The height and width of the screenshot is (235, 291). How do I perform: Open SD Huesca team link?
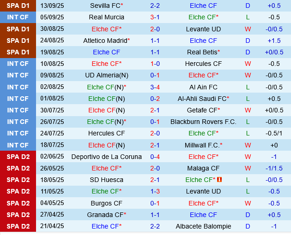click(x=106, y=180)
